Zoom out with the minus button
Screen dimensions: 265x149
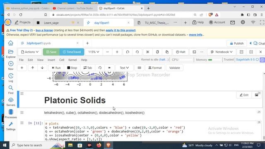[107, 52]
